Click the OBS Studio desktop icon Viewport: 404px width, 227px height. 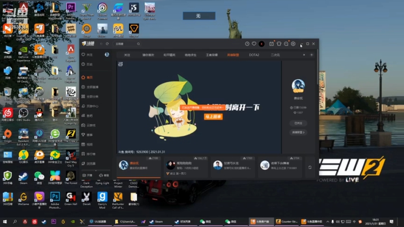click(x=23, y=115)
